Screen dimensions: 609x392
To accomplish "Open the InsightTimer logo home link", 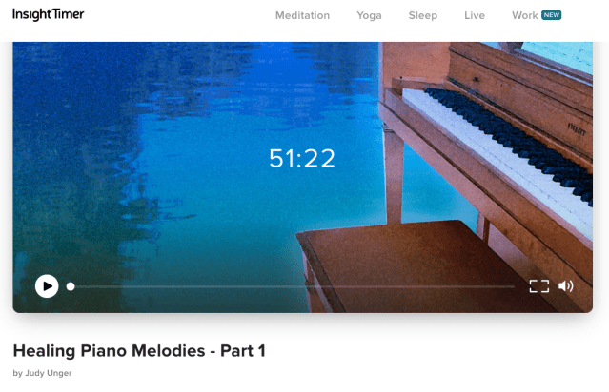I will click(49, 14).
